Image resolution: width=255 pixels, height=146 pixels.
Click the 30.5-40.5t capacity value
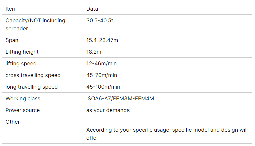point(100,21)
